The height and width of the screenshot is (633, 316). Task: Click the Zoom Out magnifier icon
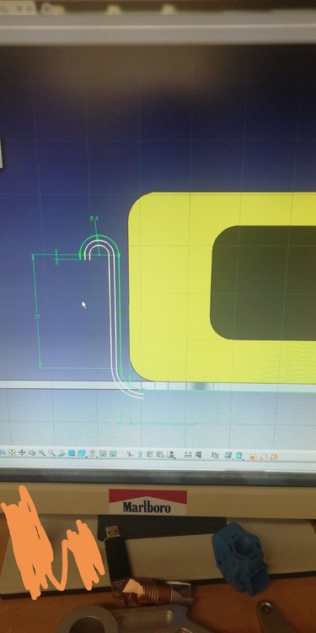click(51, 453)
